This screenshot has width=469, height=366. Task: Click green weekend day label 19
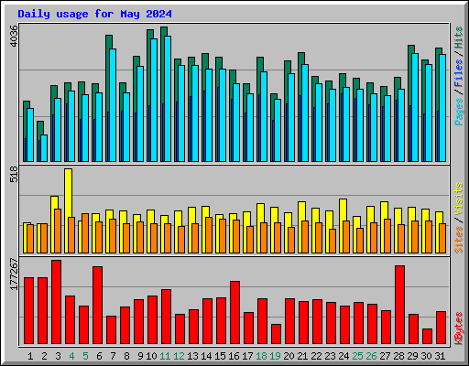tap(275, 356)
